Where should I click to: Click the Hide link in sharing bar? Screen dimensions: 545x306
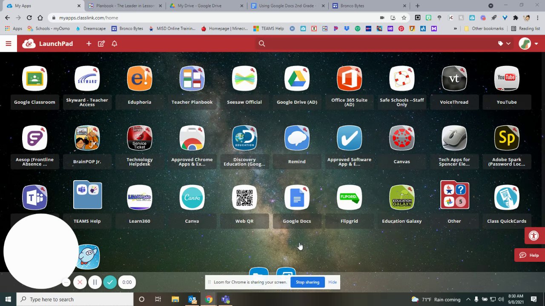tap(333, 282)
